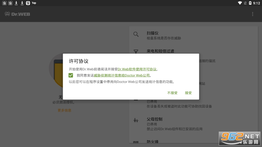
Task: Uncheck the send threat statistics checkbox
Action: click(x=71, y=75)
